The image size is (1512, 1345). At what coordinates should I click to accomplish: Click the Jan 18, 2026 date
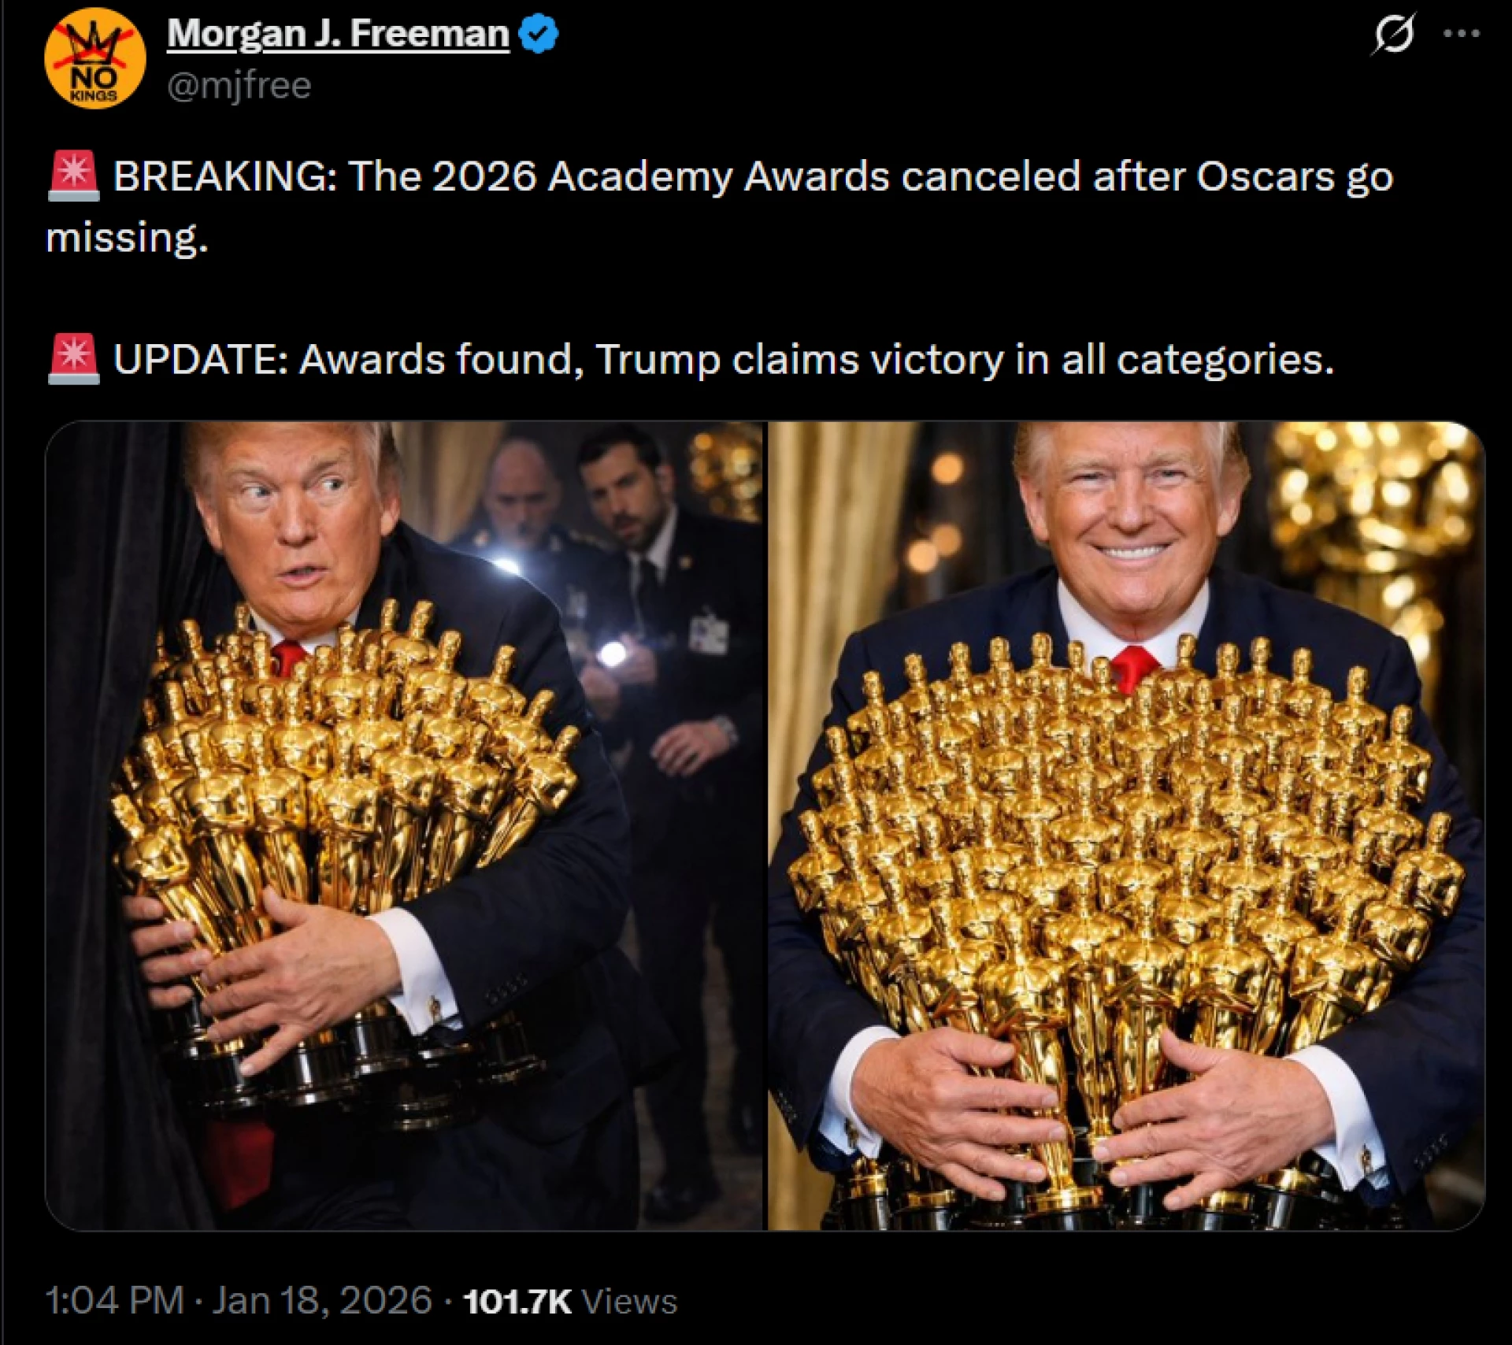click(322, 1300)
